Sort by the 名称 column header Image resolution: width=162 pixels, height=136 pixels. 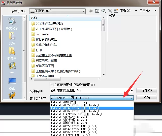(x=65, y=18)
